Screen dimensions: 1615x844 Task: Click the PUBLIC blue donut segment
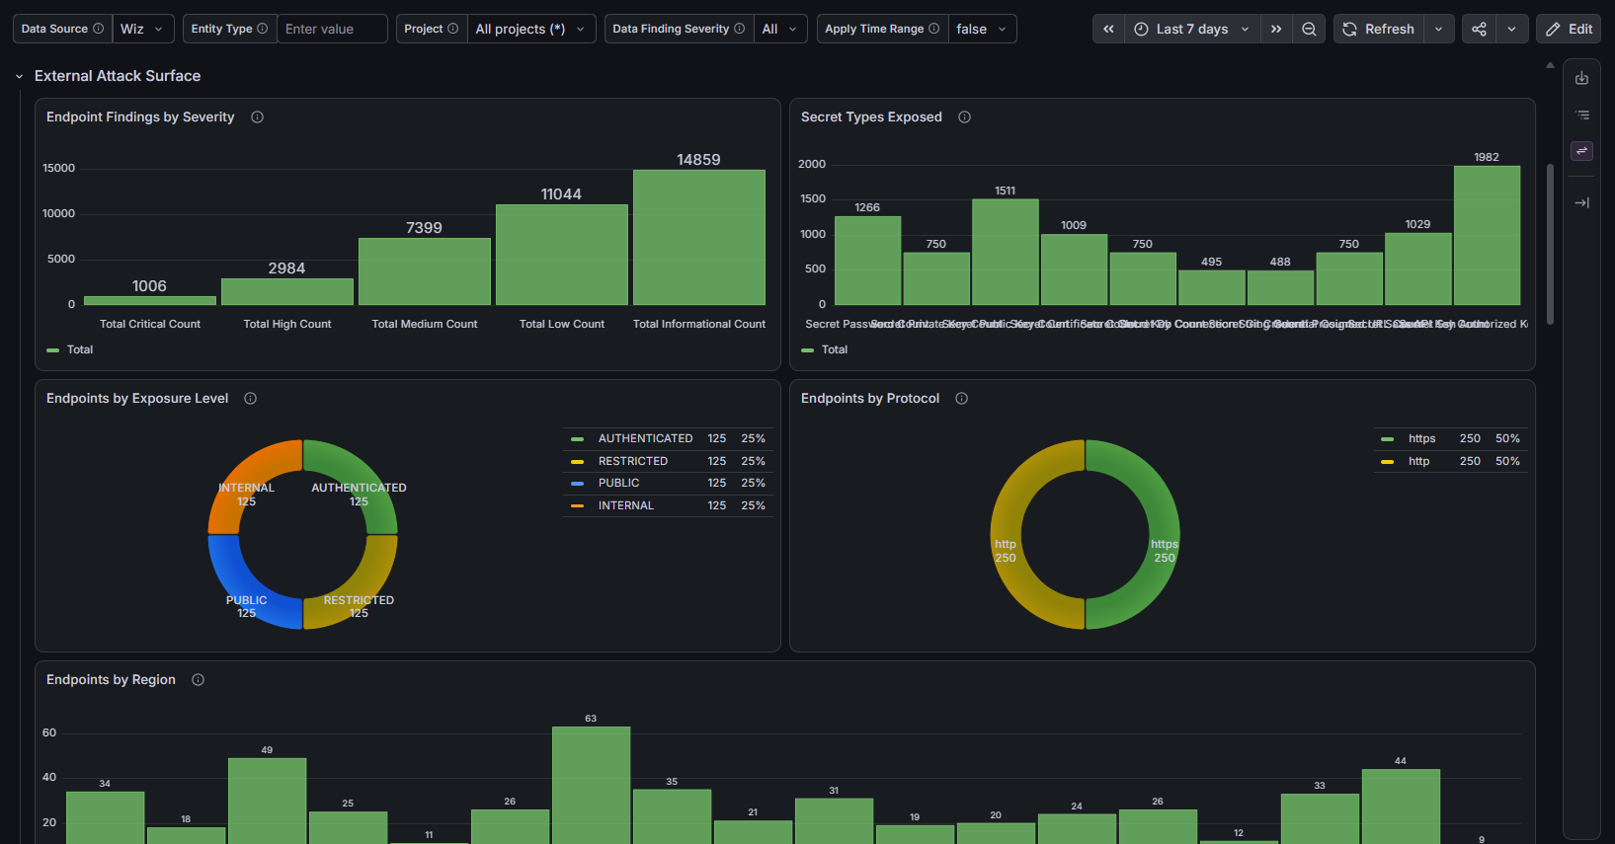coord(247,584)
